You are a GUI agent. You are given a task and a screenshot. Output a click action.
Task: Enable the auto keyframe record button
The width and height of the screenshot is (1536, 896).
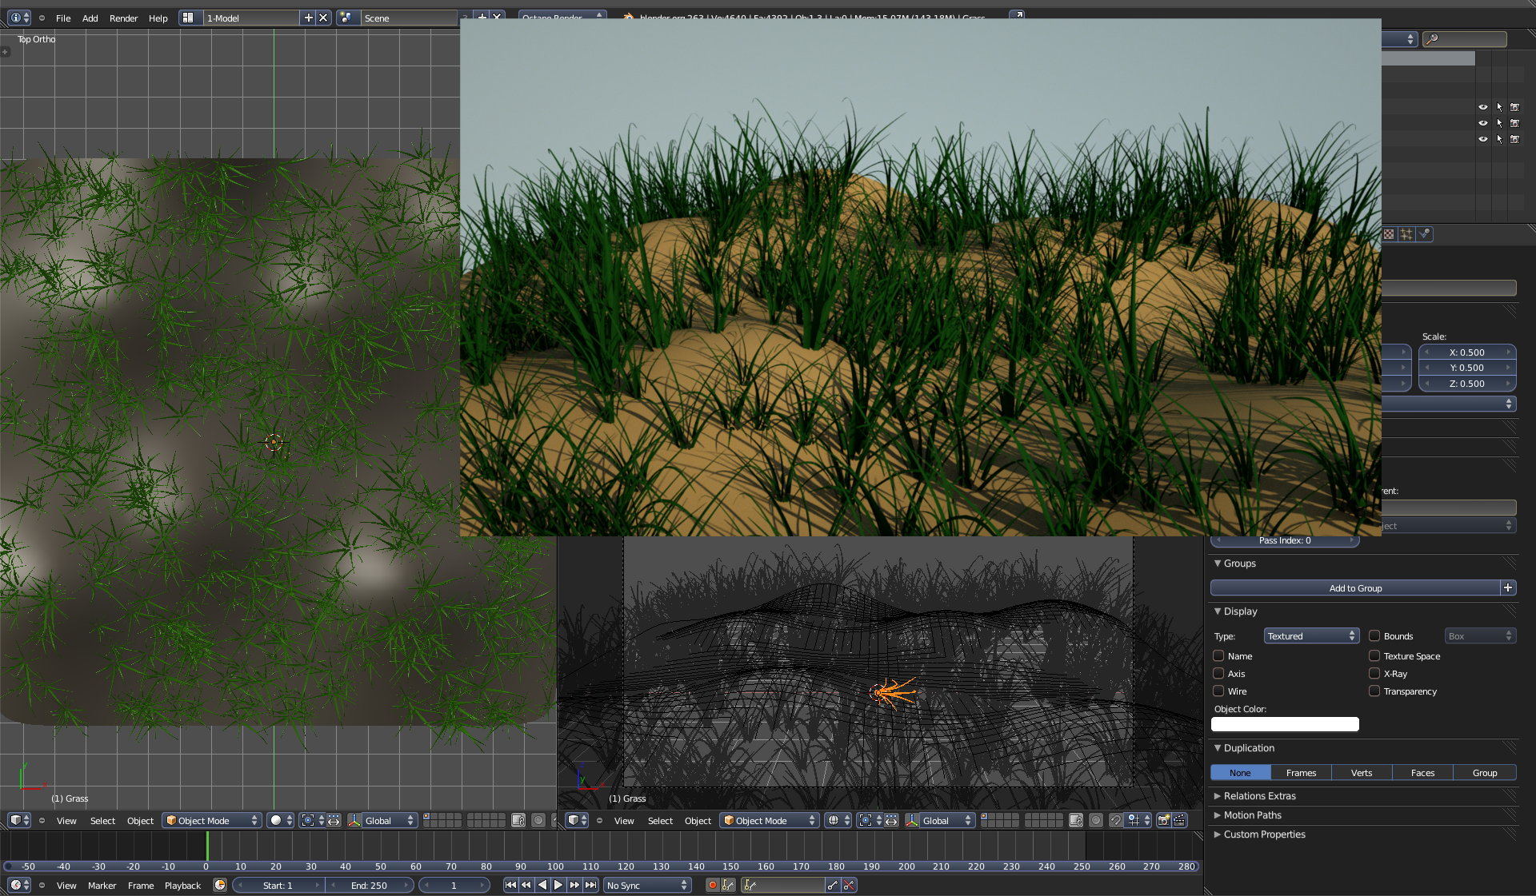point(712,885)
